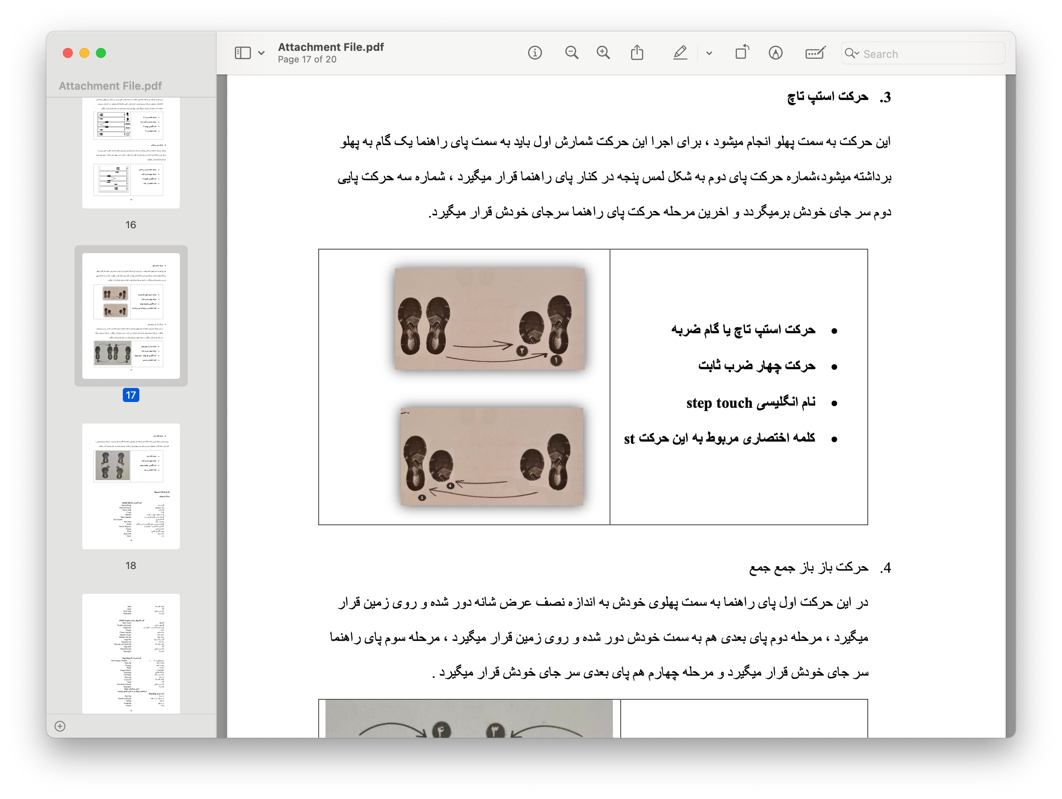Viewport: 1062px width, 799px height.
Task: Select page 18 thumbnail
Action: 131,486
